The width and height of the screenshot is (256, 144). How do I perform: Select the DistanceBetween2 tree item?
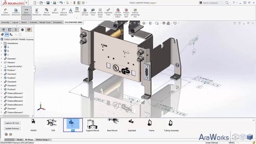(15, 101)
